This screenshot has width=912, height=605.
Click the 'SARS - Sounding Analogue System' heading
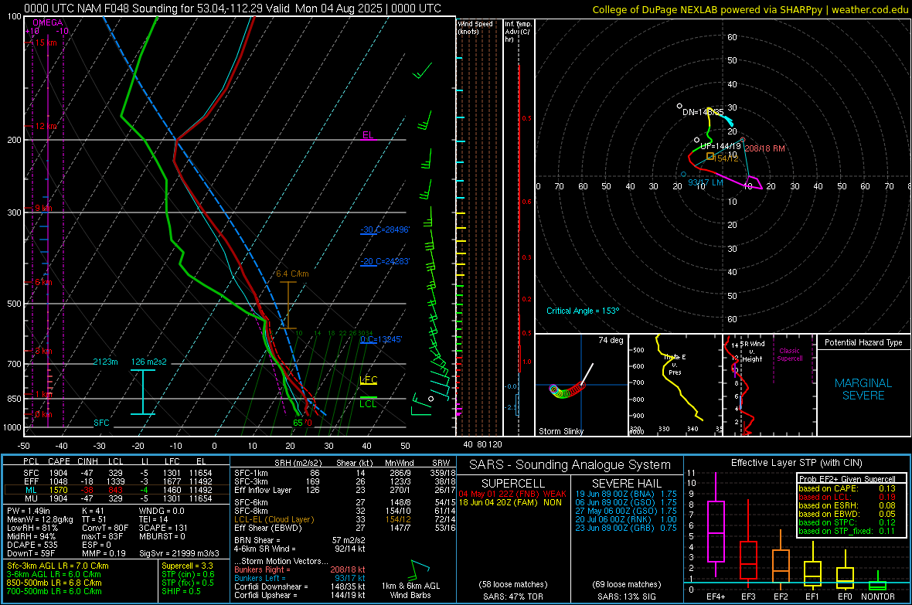pyautogui.click(x=570, y=465)
